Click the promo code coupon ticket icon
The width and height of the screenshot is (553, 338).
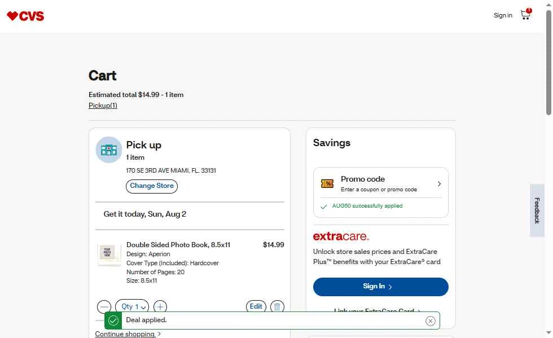(x=327, y=183)
